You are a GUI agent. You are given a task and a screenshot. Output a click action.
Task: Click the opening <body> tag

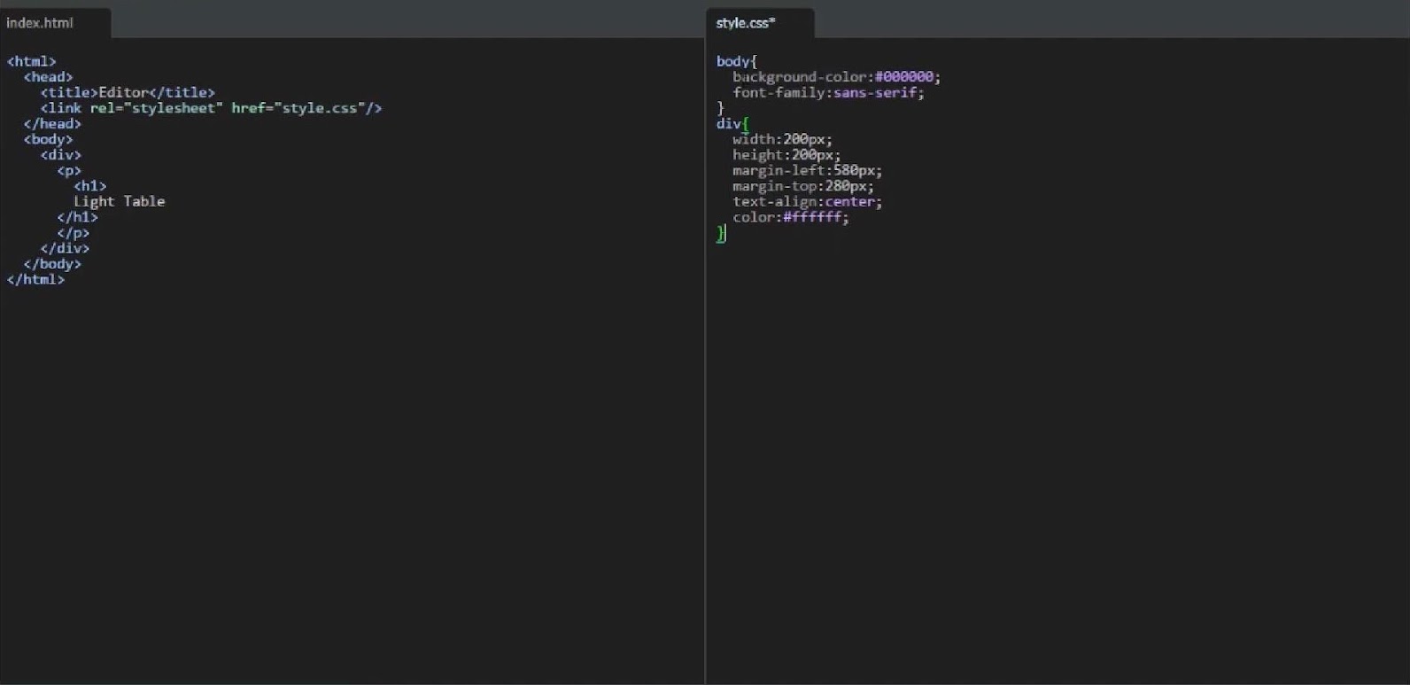48,139
